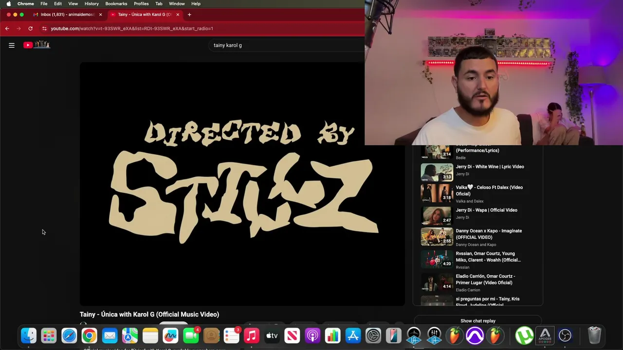623x350 pixels.
Task: Open Maps from the dock
Action: [130, 335]
